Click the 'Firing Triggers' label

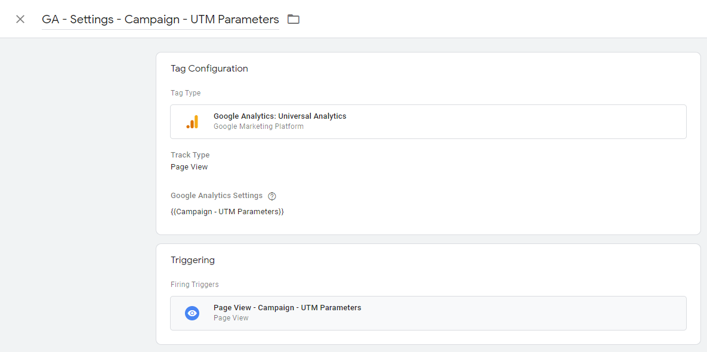194,285
